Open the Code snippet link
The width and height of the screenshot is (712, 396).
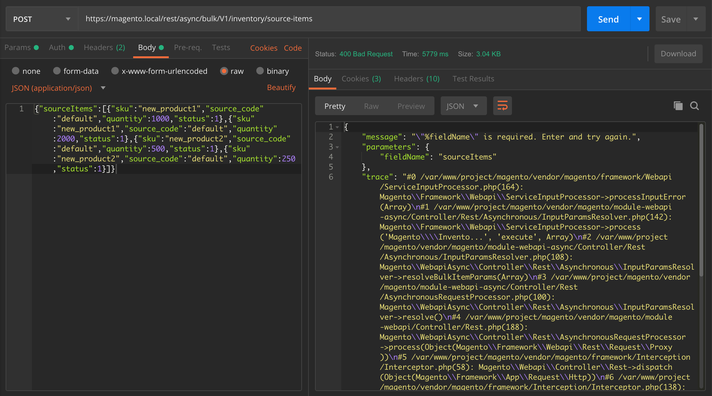[293, 48]
